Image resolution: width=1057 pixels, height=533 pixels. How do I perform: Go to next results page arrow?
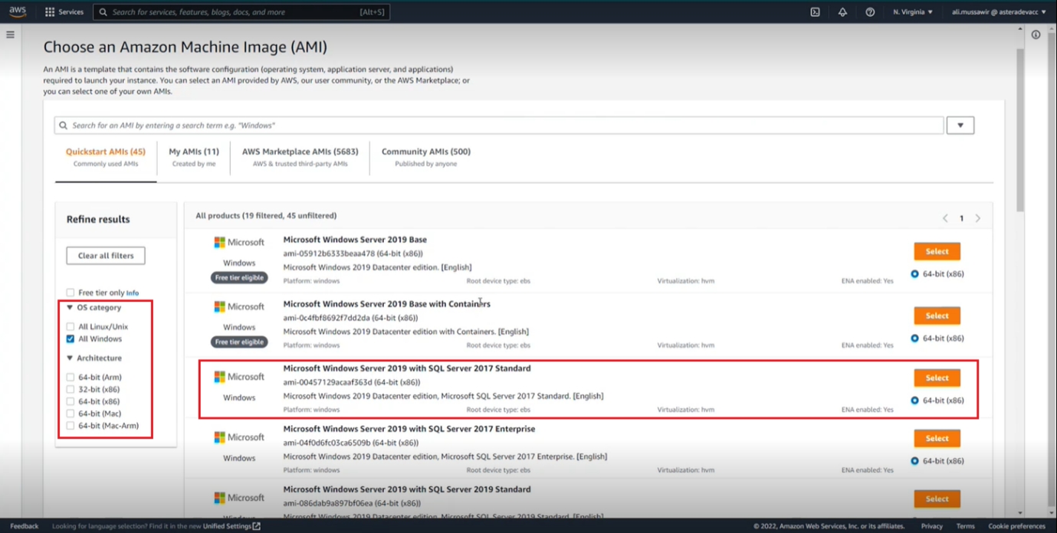[978, 218]
